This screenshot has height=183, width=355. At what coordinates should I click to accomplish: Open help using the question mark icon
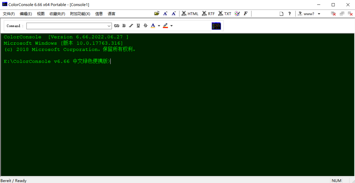(x=290, y=14)
